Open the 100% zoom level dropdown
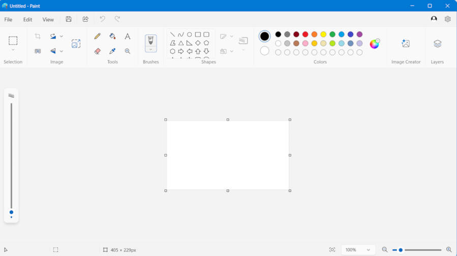 [x=358, y=250]
